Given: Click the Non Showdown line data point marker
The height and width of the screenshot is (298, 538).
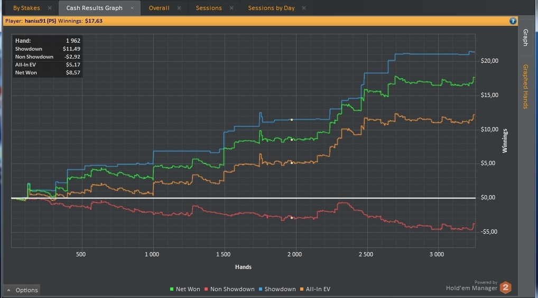Looking at the screenshot, I should [x=292, y=217].
